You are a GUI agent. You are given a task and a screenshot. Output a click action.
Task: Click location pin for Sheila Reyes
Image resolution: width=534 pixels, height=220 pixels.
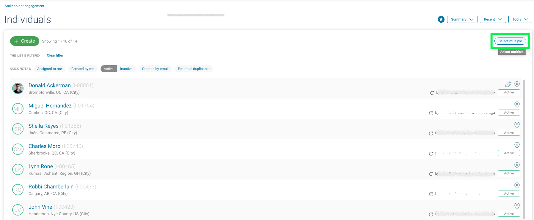click(517, 125)
